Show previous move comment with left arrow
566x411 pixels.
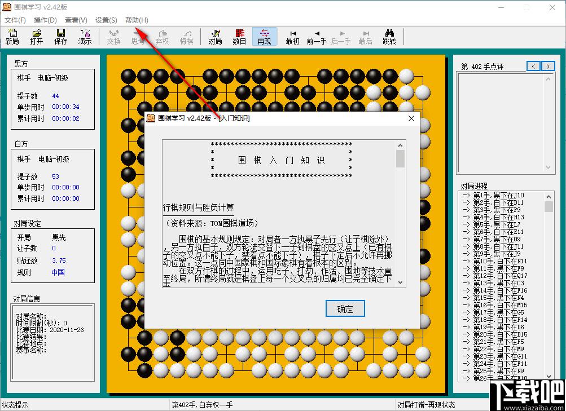point(533,66)
